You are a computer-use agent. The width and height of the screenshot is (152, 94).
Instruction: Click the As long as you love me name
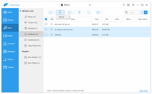click(x=64, y=29)
